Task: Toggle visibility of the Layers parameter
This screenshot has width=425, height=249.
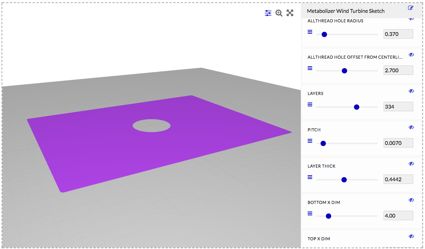Action: pyautogui.click(x=411, y=91)
